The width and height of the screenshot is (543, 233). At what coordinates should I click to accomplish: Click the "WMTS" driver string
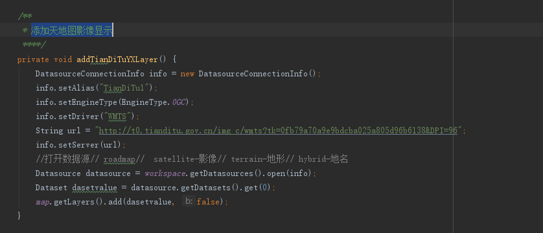coord(118,116)
